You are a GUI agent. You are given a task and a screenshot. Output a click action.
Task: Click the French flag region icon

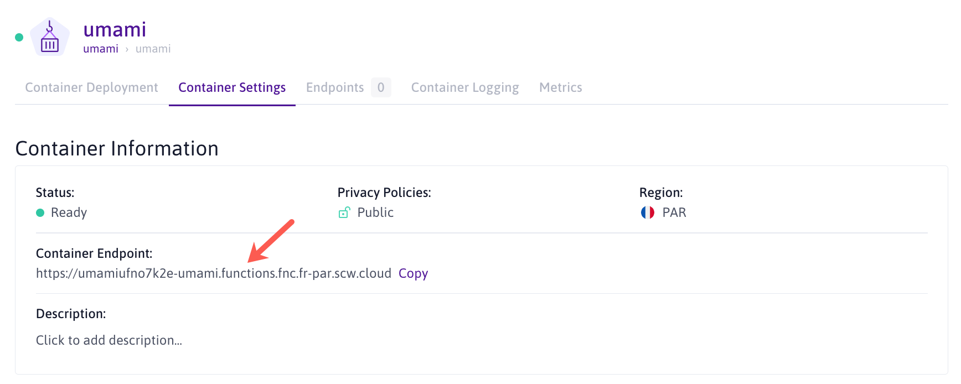647,213
